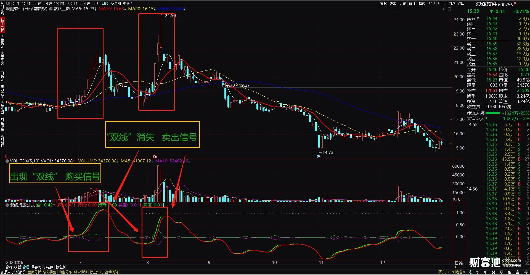Open 历史 in the top toolbar
530x275 pixels.
click(x=402, y=3)
